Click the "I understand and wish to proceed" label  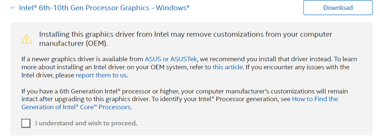click(x=86, y=123)
